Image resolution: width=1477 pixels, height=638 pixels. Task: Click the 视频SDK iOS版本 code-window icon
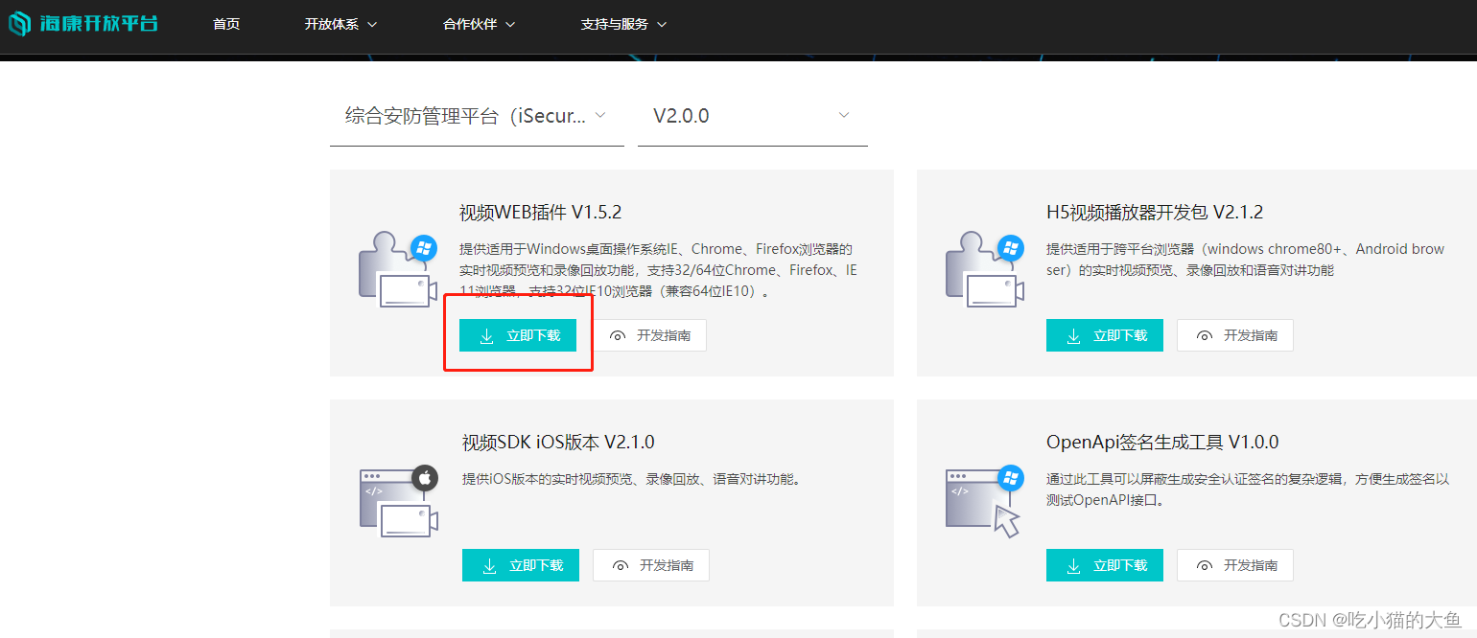tap(399, 501)
